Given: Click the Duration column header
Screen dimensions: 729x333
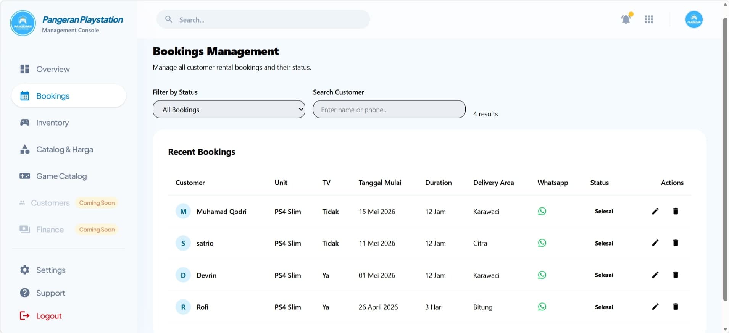Looking at the screenshot, I should pos(439,183).
